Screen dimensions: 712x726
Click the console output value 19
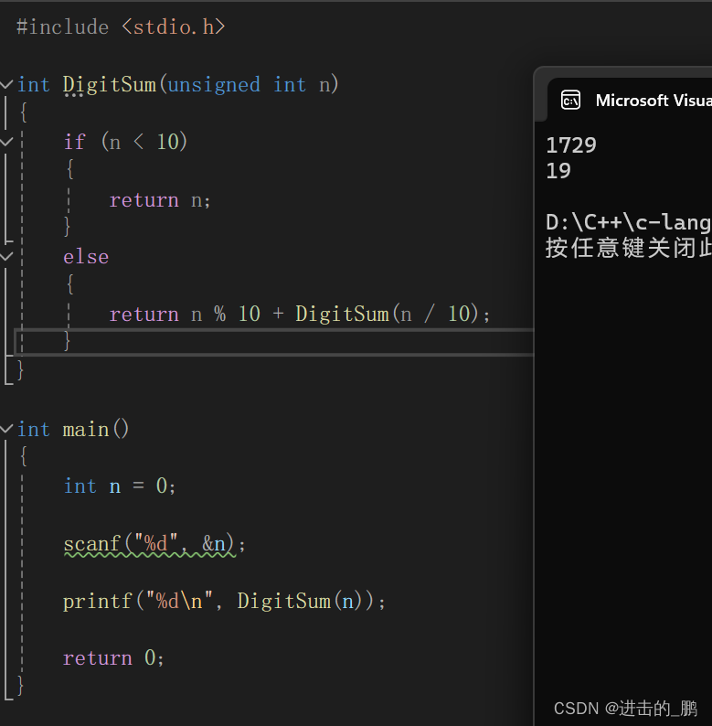(x=558, y=171)
